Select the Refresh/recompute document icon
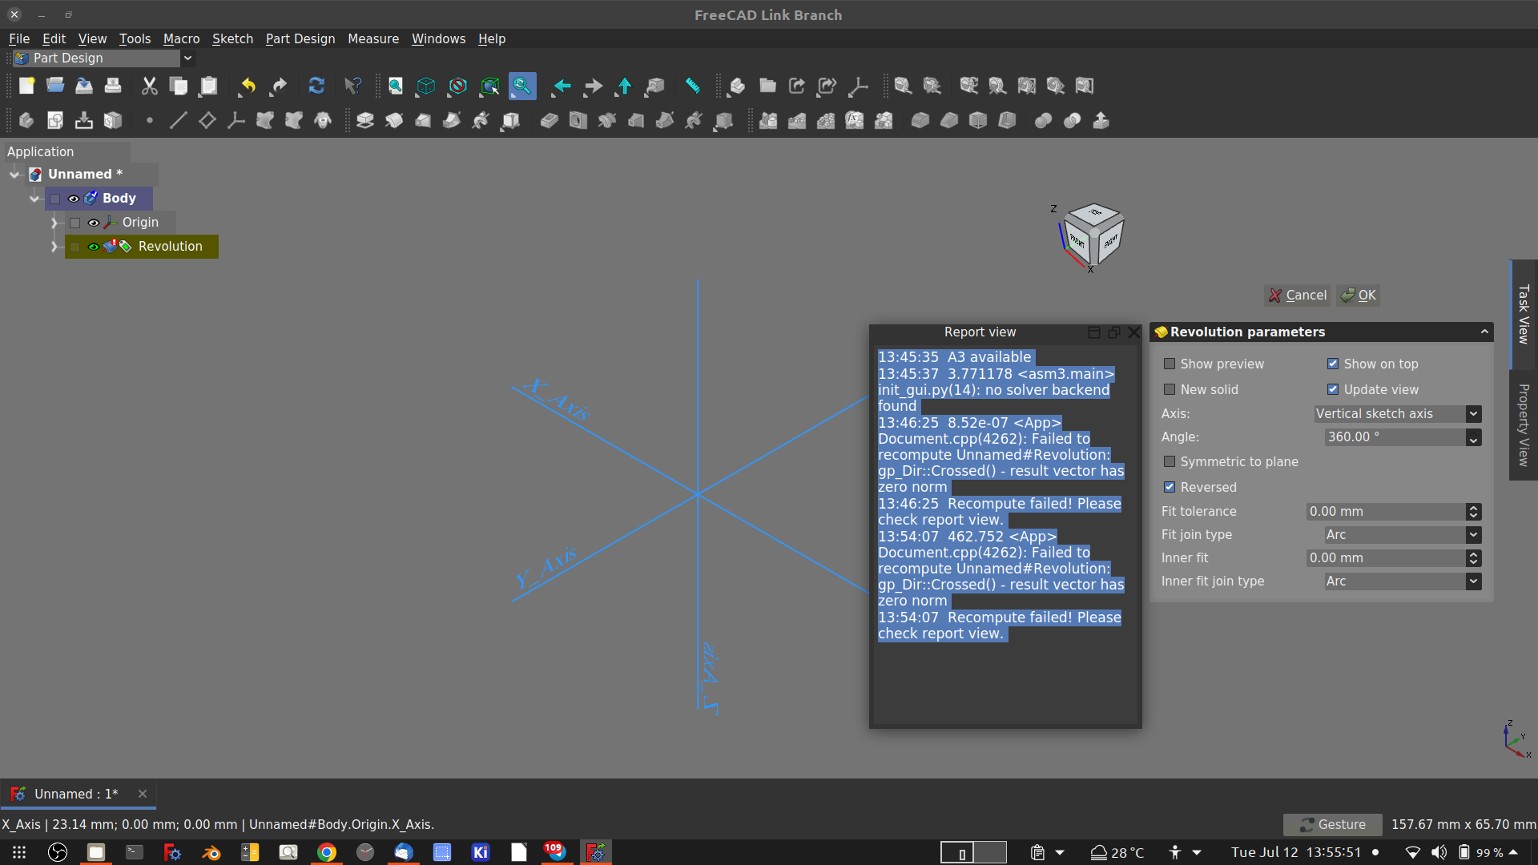Image resolution: width=1538 pixels, height=865 pixels. pos(316,86)
